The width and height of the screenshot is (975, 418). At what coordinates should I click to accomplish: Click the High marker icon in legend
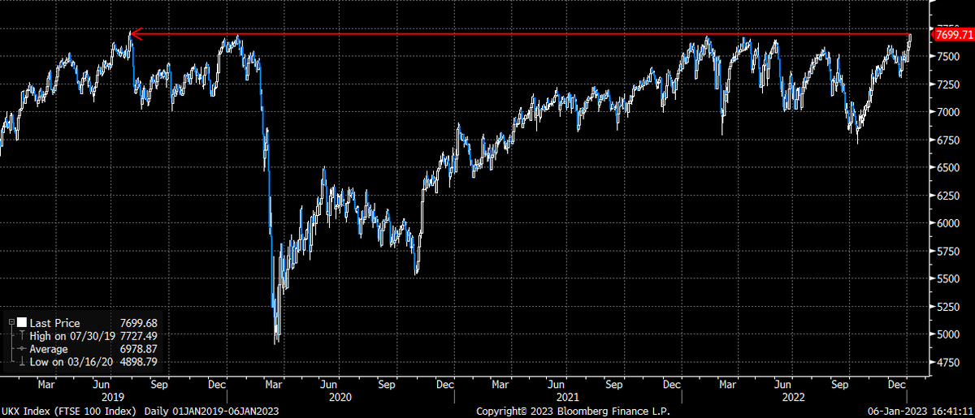[21, 334]
